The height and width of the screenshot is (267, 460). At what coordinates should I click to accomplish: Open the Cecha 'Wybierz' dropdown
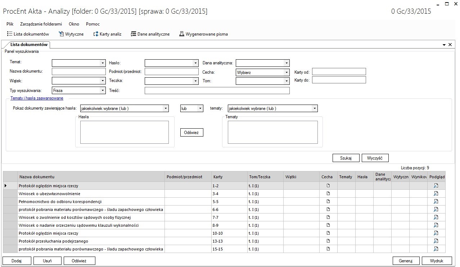tap(287, 72)
